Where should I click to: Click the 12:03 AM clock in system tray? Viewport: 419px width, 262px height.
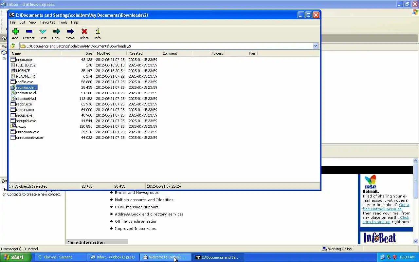pos(407,257)
